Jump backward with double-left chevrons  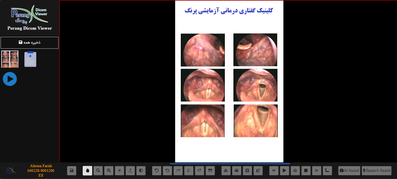[x=274, y=171]
